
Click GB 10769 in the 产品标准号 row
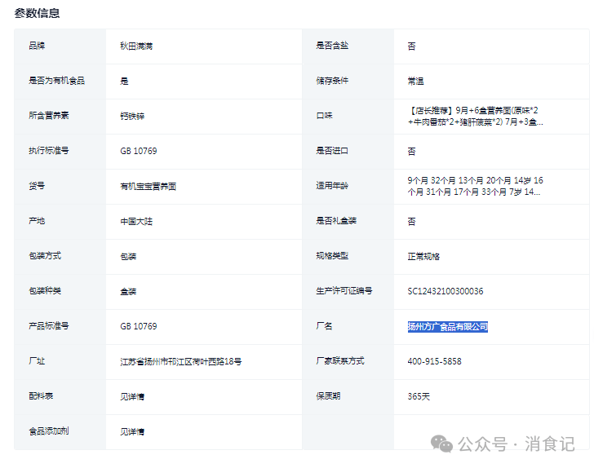tap(139, 327)
